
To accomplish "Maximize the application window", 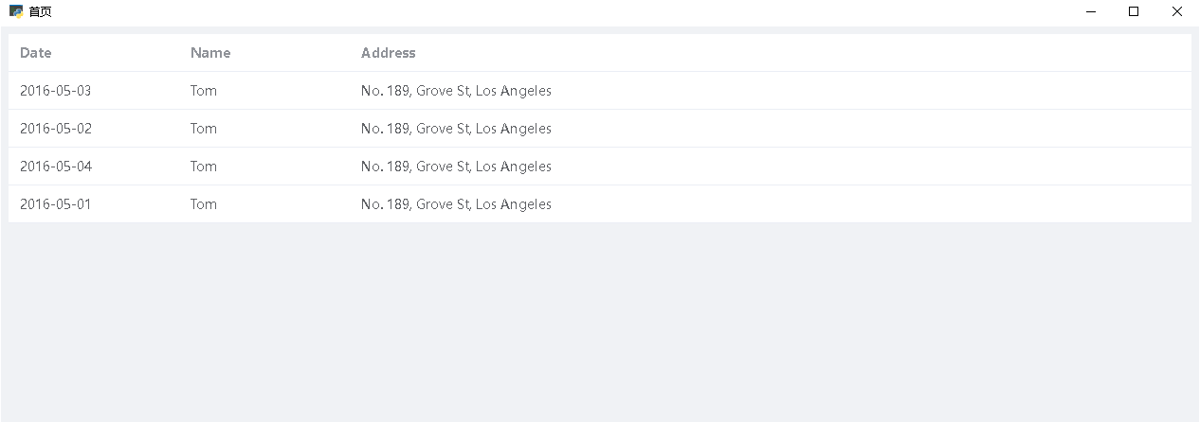I will click(x=1134, y=12).
